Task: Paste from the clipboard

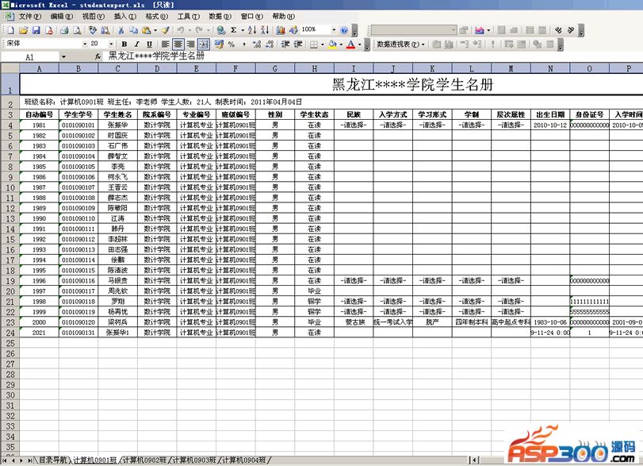Action: (147, 30)
